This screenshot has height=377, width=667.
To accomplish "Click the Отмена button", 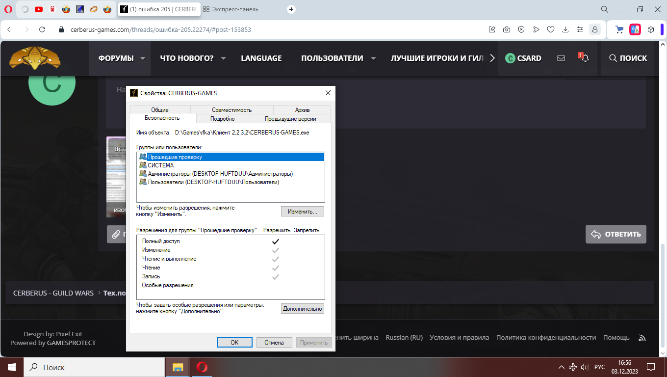I will (x=274, y=343).
